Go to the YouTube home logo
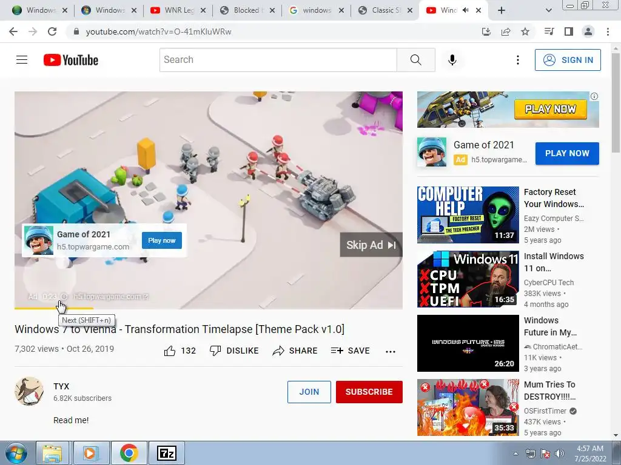 71,60
